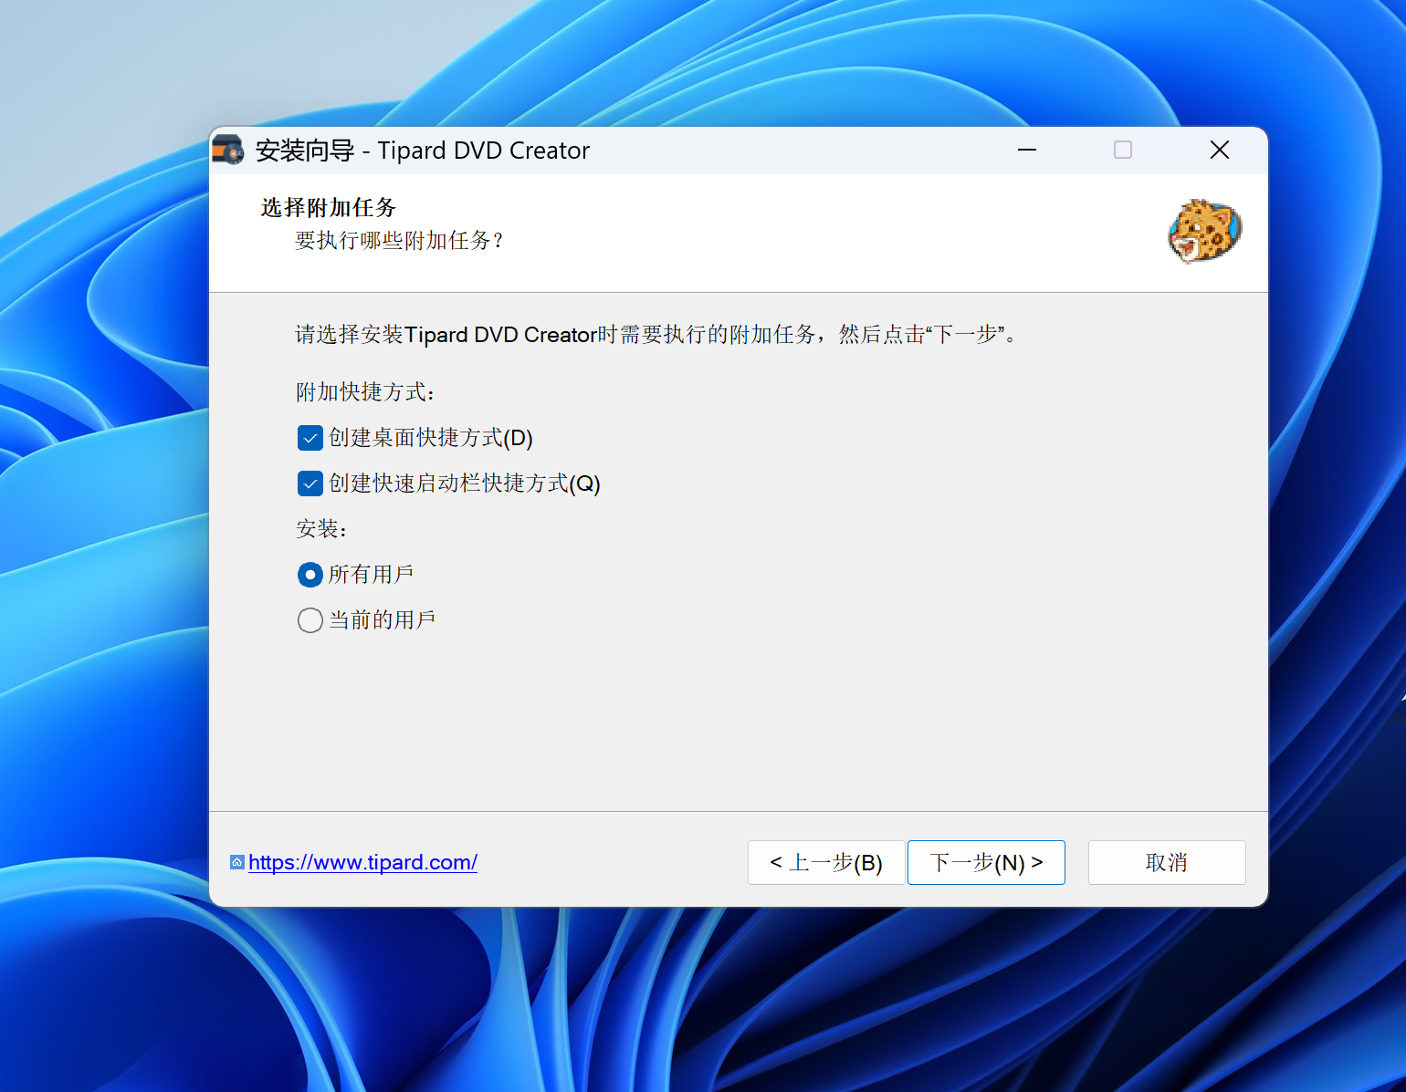Click the 要执行哪些附加任务 subtitle text

point(399,241)
